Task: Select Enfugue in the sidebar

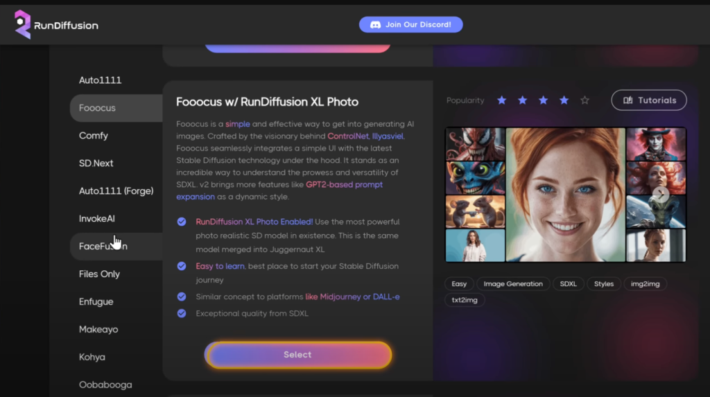Action: click(x=116, y=301)
